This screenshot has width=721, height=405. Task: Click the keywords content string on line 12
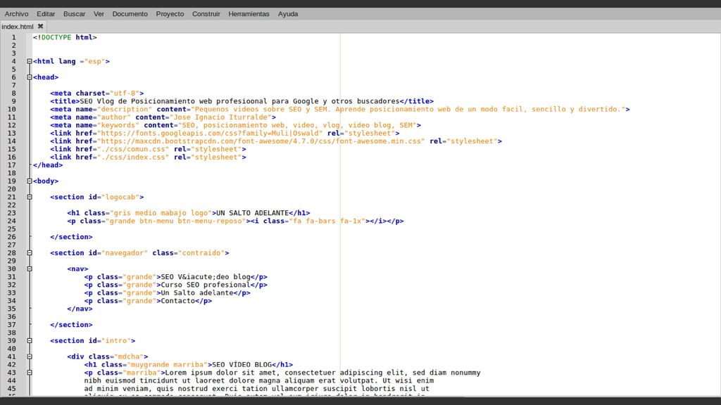297,125
